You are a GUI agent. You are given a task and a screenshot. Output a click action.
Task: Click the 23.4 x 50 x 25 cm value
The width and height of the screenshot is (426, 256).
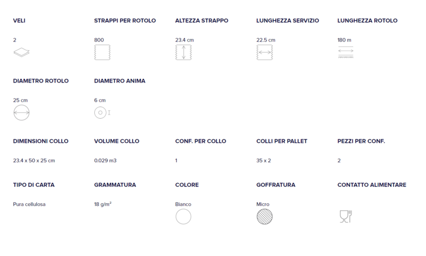click(34, 160)
